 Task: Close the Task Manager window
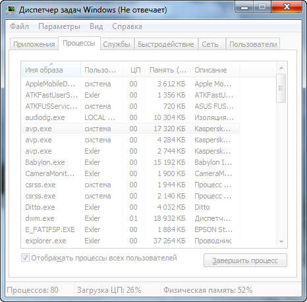tap(287, 7)
